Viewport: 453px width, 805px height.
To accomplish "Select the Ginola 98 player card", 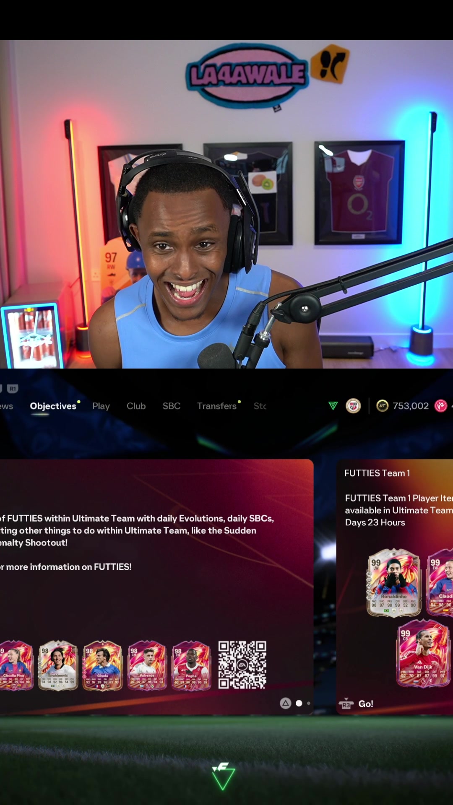I will (x=103, y=665).
